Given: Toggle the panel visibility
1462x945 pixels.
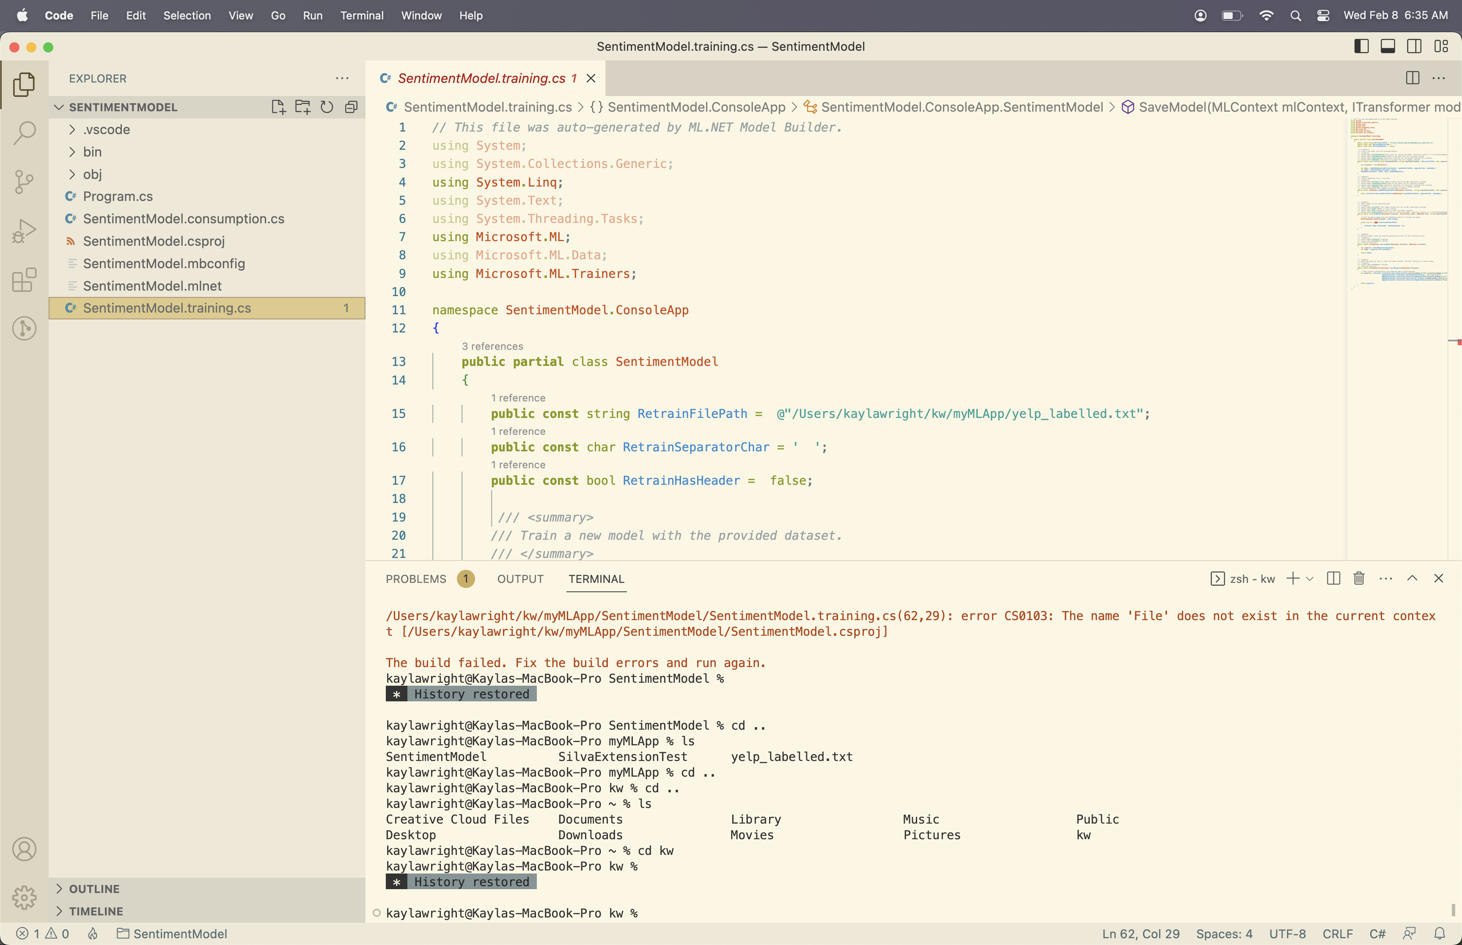Looking at the screenshot, I should (x=1388, y=46).
